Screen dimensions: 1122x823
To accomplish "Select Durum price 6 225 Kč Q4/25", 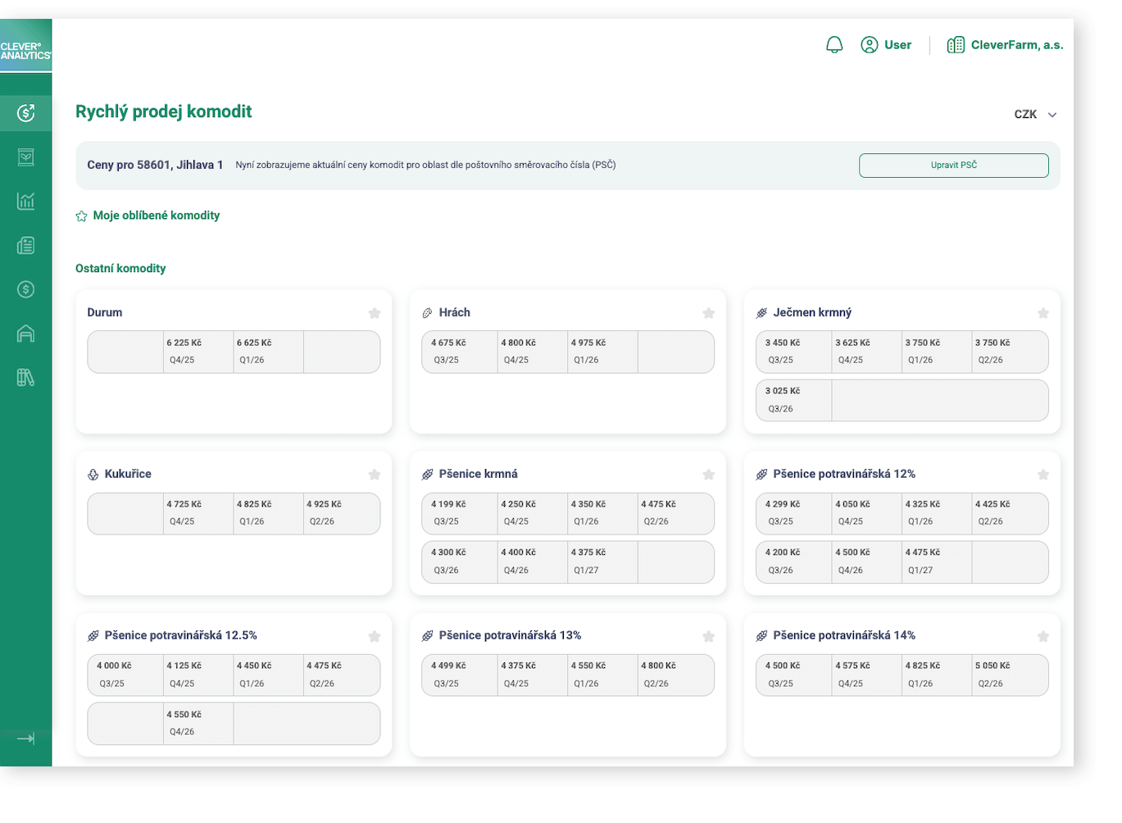I will (198, 352).
